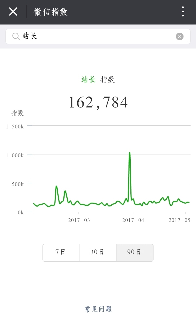
Task: Tap the 500k y-axis label
Action: coord(18,184)
